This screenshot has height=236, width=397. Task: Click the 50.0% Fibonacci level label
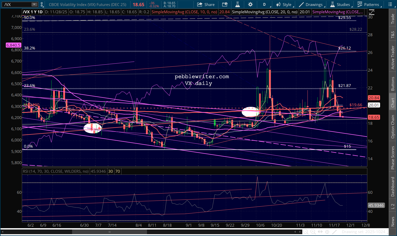click(29, 18)
